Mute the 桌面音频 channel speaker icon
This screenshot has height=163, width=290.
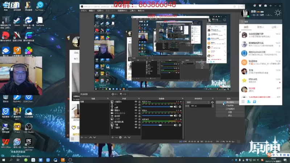coord(175,125)
